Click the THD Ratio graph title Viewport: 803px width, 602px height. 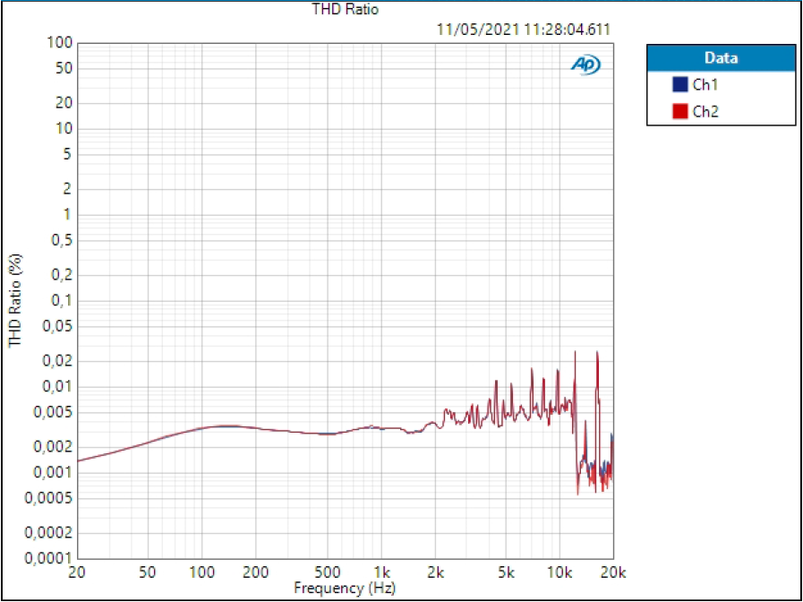[346, 9]
